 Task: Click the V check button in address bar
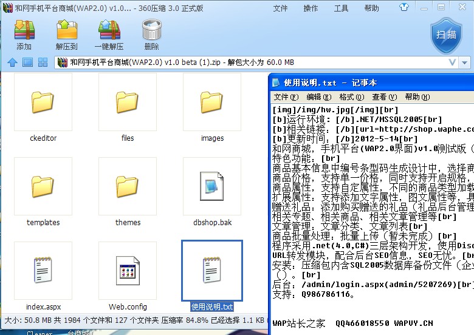click(x=452, y=63)
